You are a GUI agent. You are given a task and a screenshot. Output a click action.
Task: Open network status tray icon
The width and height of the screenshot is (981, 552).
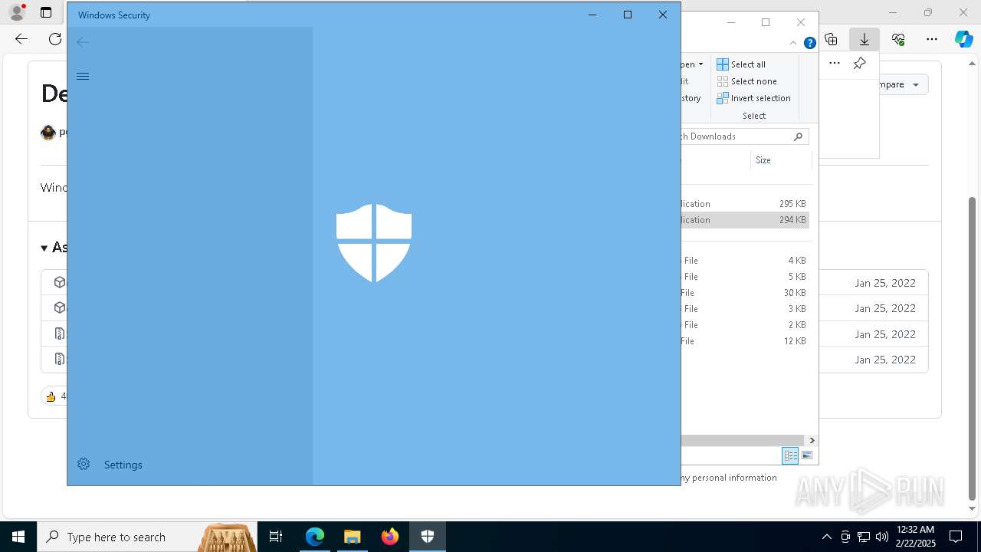(x=864, y=537)
